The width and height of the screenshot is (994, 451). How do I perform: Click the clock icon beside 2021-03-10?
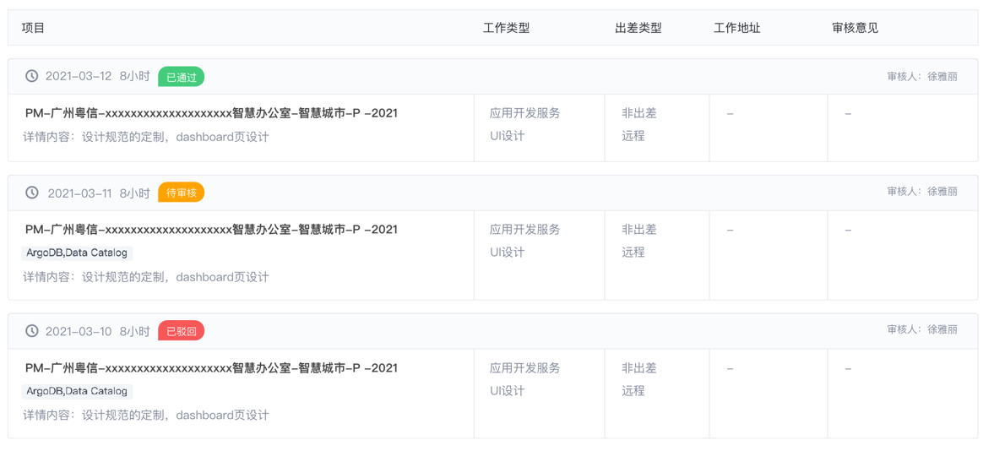pos(32,331)
